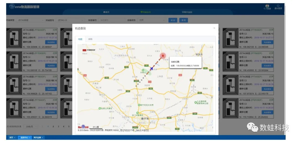Switch to the 地图 tab
This screenshot has height=141, width=299.
(80, 39)
